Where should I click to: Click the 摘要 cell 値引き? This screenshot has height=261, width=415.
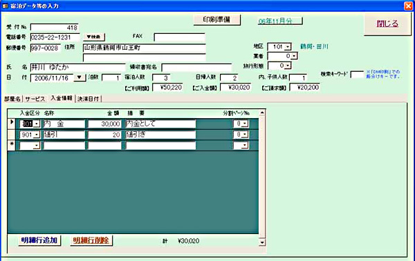point(160,135)
